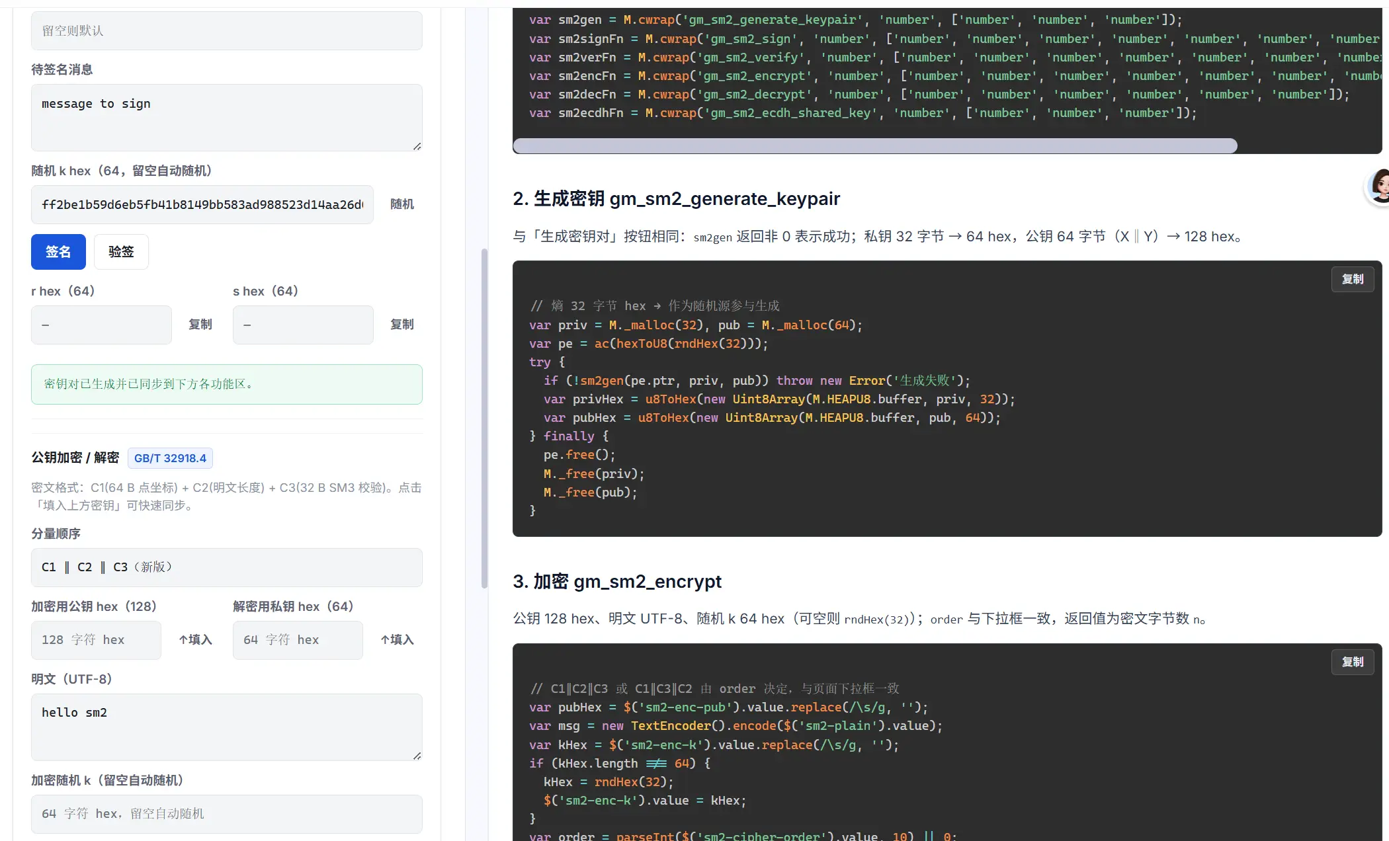Click the encryption random k field
This screenshot has height=841, width=1389.
226,814
